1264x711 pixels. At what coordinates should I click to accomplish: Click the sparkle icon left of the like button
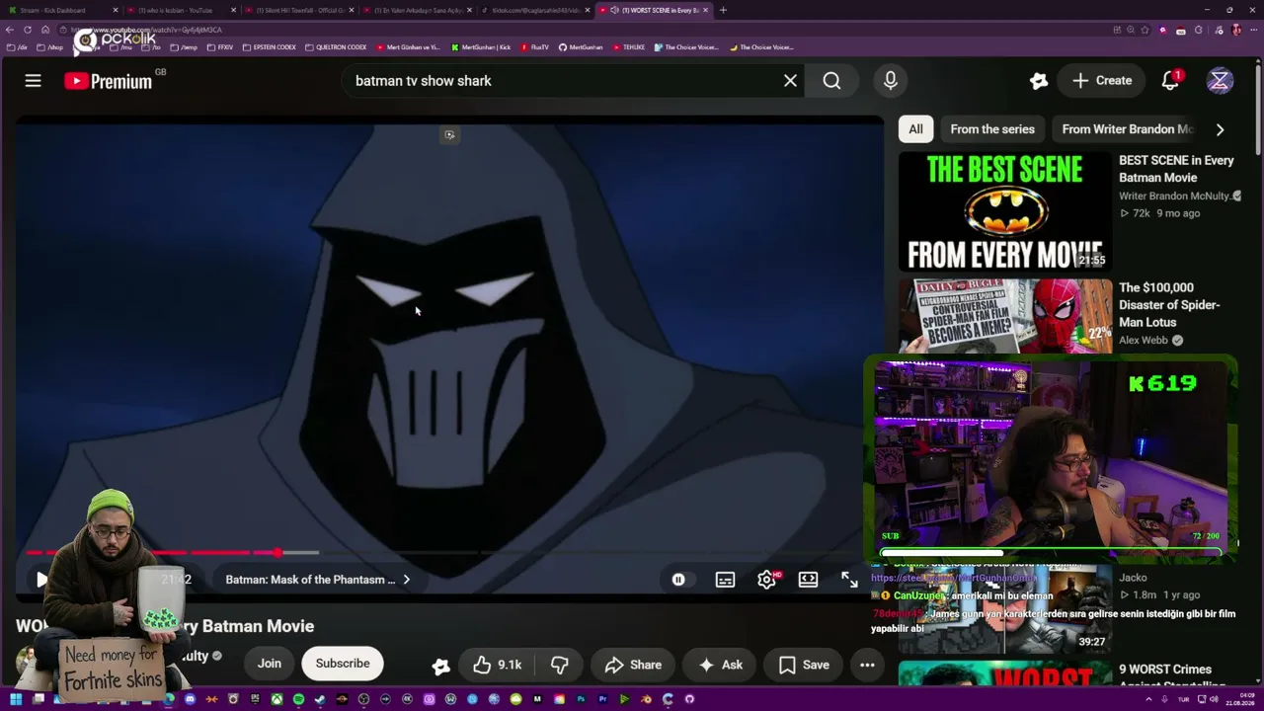click(x=440, y=666)
